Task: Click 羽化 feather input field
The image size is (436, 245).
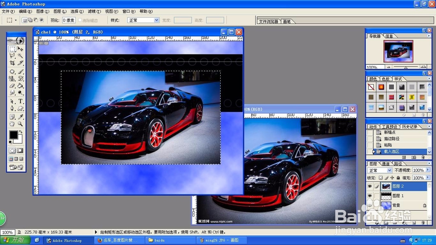Action: (x=69, y=20)
